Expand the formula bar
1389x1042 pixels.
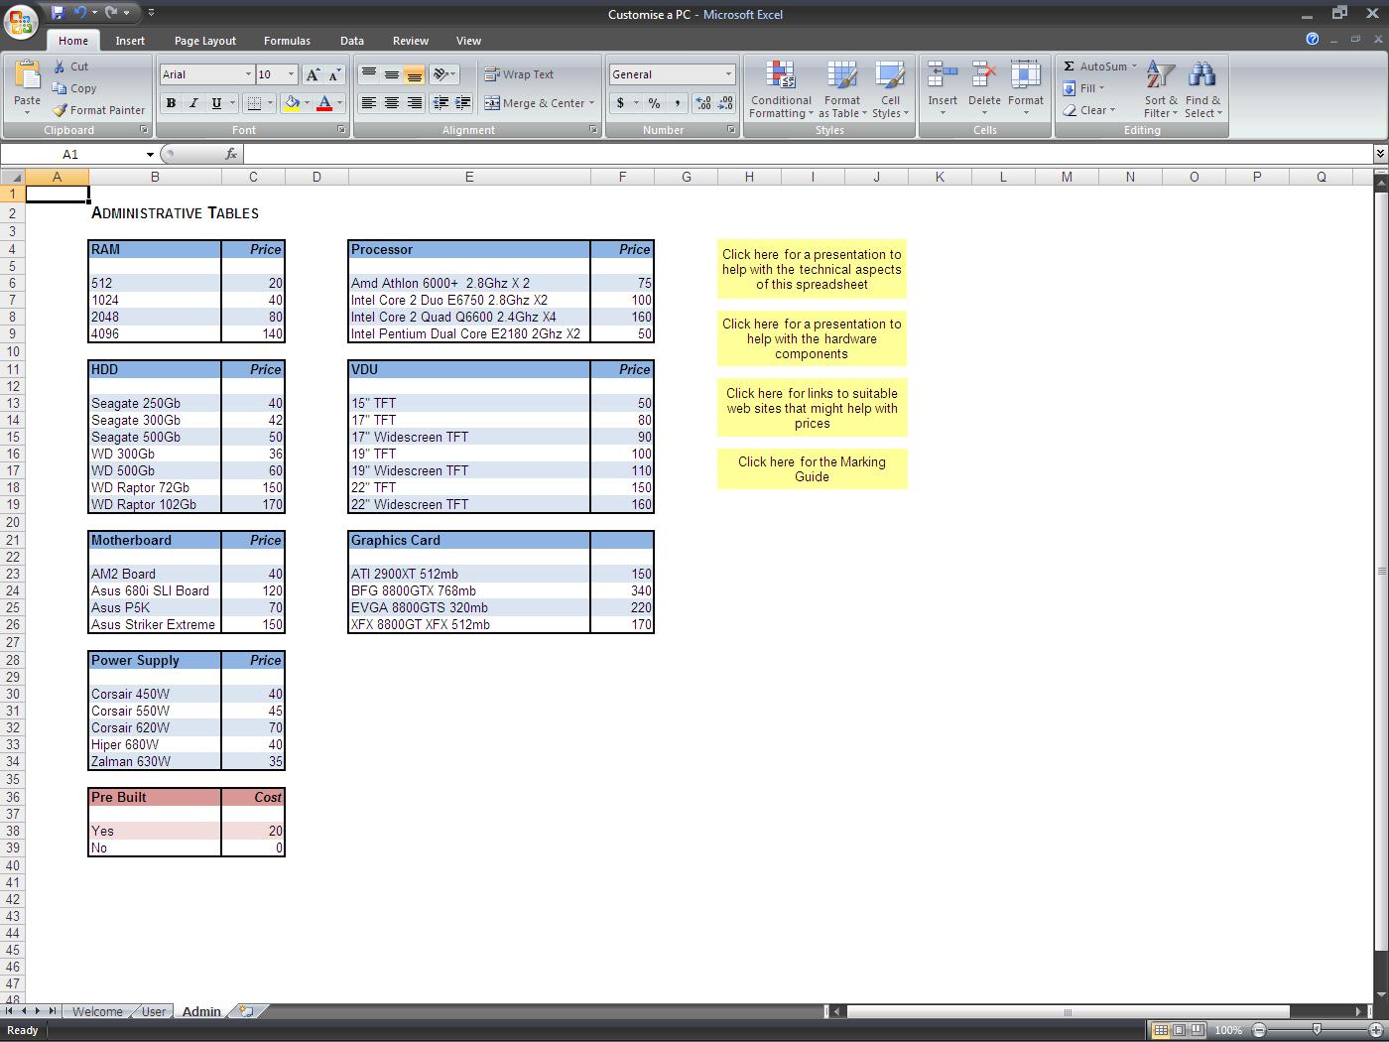[x=1379, y=154]
